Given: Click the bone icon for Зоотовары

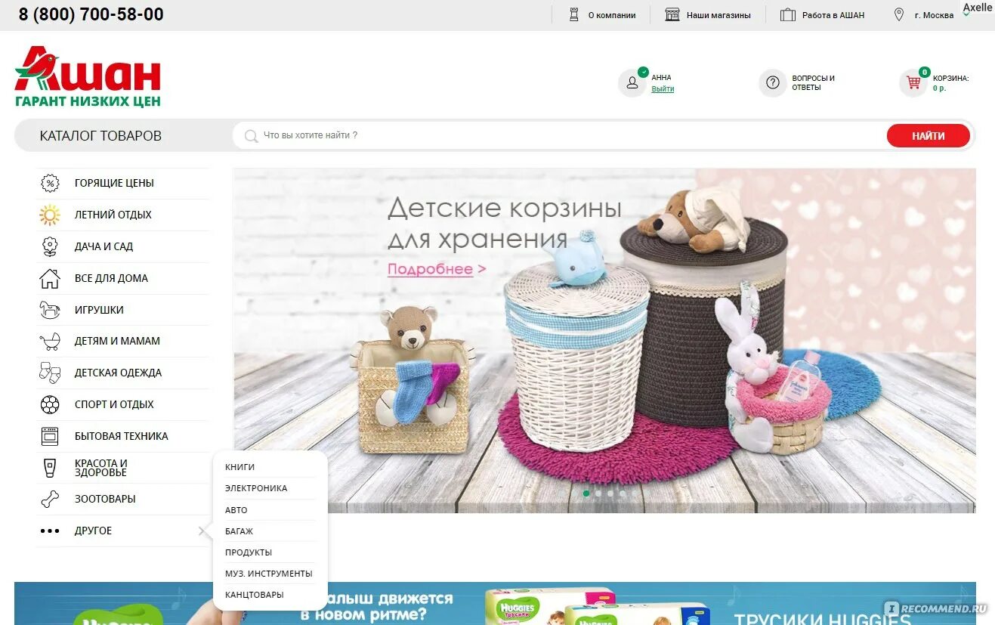Looking at the screenshot, I should [49, 498].
